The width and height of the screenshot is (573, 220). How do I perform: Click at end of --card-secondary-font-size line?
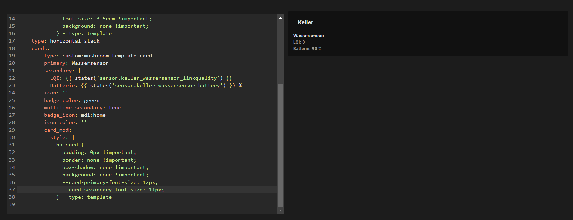[164, 190]
